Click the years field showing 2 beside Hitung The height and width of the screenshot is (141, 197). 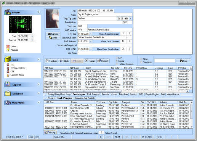tap(101, 133)
